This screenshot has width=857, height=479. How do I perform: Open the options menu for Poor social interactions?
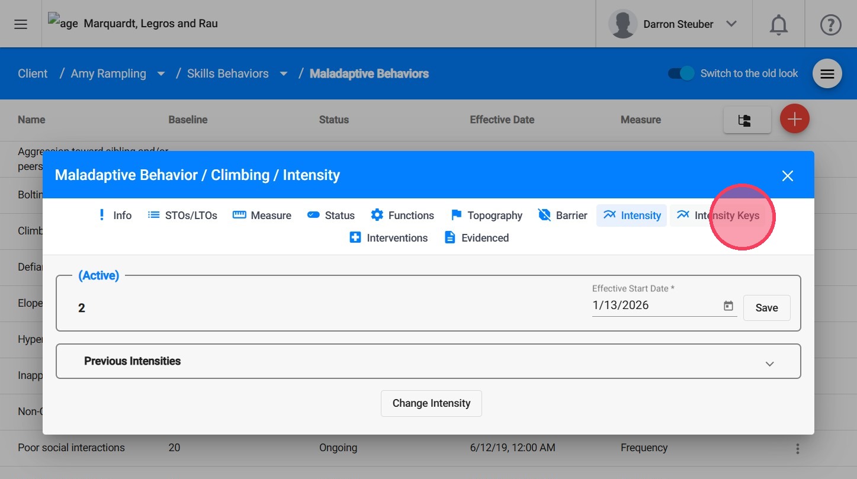(x=797, y=448)
